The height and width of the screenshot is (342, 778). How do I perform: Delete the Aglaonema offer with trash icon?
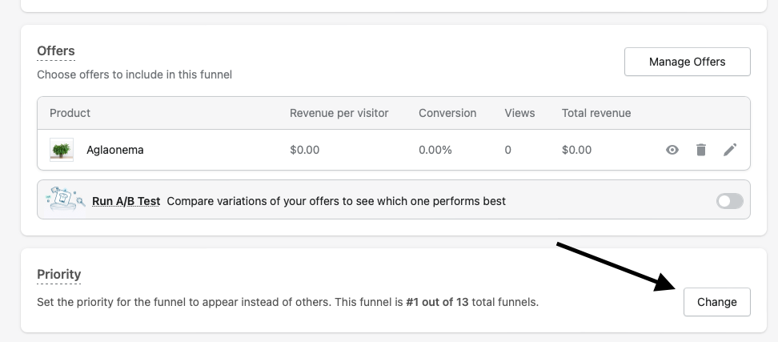pyautogui.click(x=701, y=150)
